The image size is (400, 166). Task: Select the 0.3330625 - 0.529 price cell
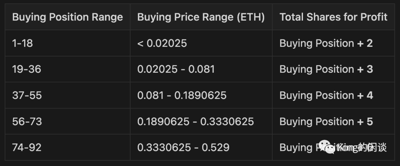tap(201, 148)
